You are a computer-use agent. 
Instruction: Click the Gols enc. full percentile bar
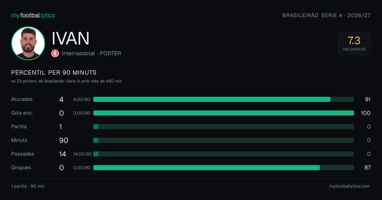[x=223, y=113]
